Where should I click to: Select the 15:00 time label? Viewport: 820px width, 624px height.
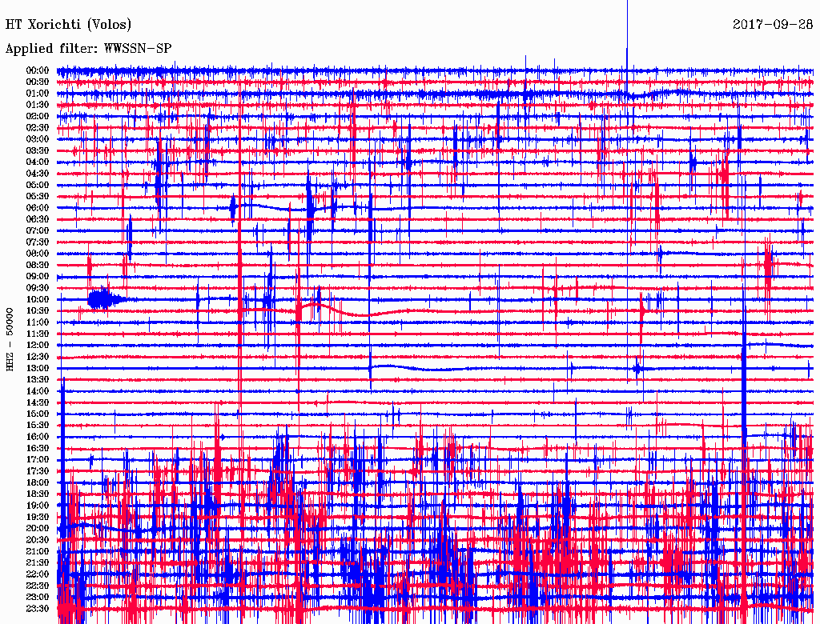point(38,414)
